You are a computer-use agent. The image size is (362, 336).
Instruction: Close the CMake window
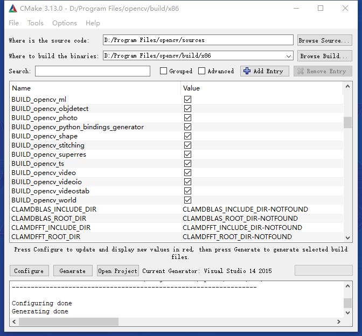[345, 8]
